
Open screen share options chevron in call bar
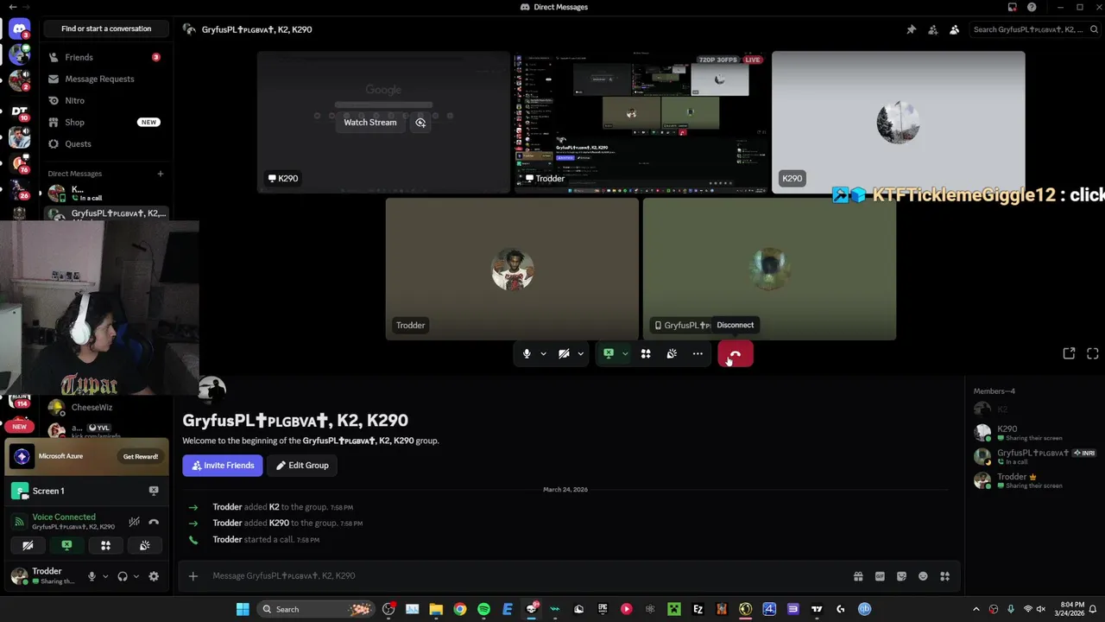(x=625, y=353)
